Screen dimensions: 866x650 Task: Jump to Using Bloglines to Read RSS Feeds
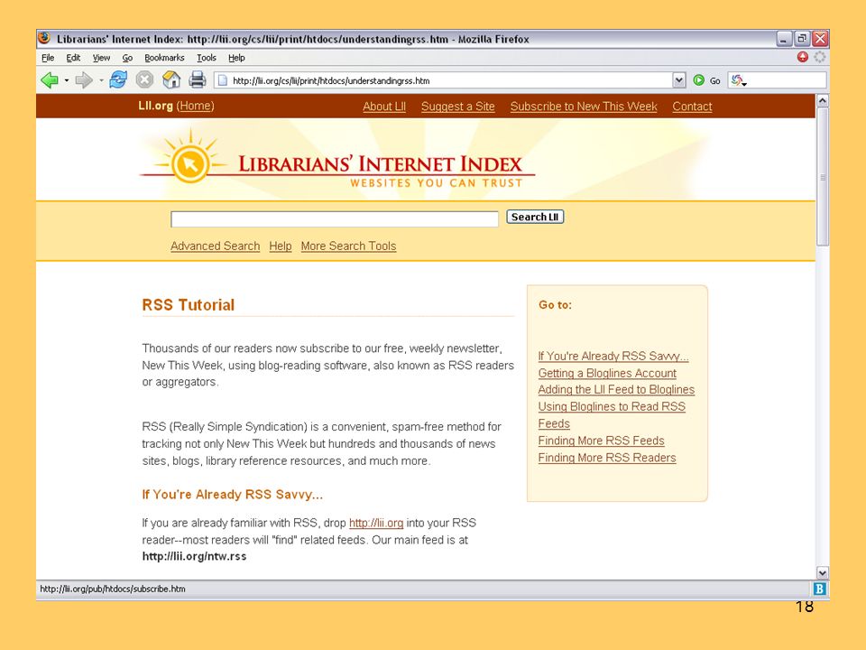tap(612, 415)
